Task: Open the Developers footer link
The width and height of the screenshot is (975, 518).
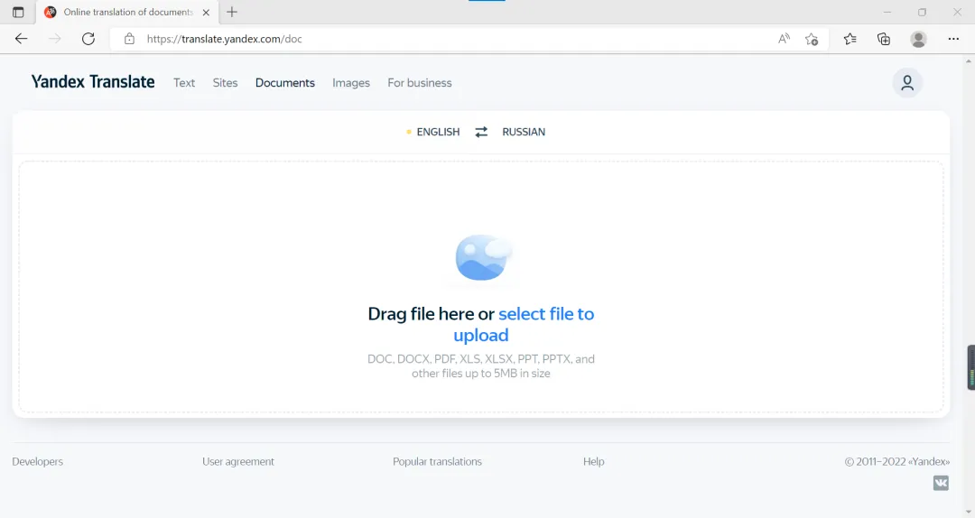Action: click(37, 461)
